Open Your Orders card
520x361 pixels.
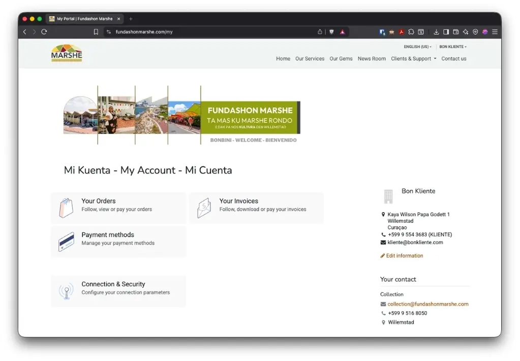[x=118, y=208]
